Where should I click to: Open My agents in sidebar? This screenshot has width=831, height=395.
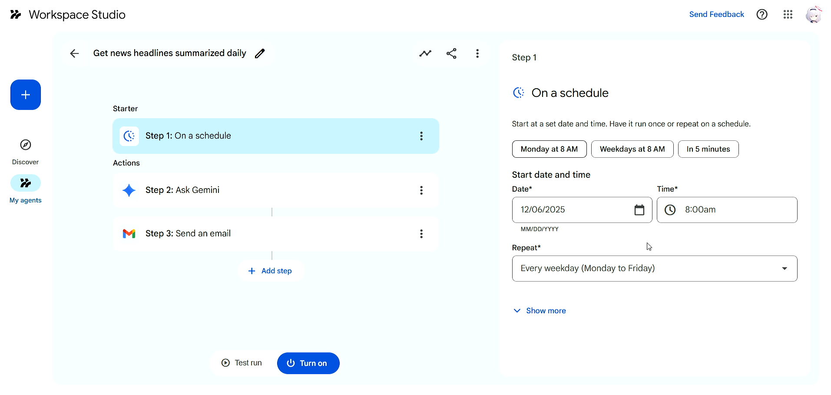coord(26,189)
